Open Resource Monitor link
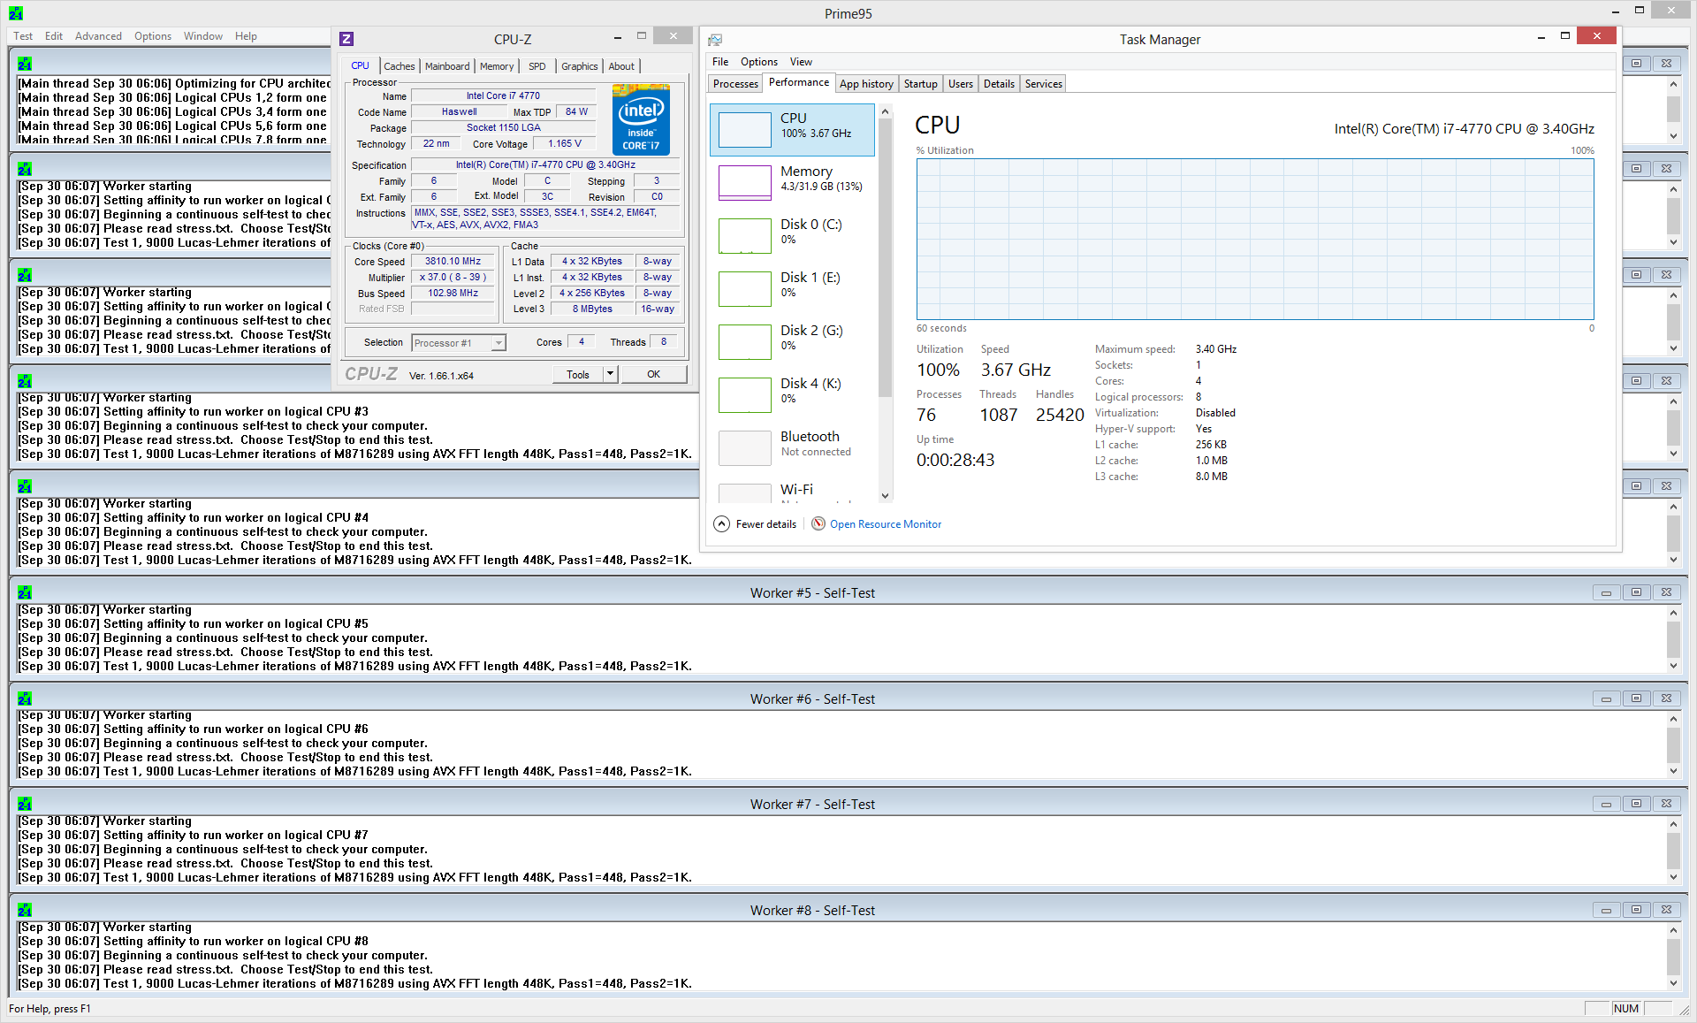 coord(885,524)
